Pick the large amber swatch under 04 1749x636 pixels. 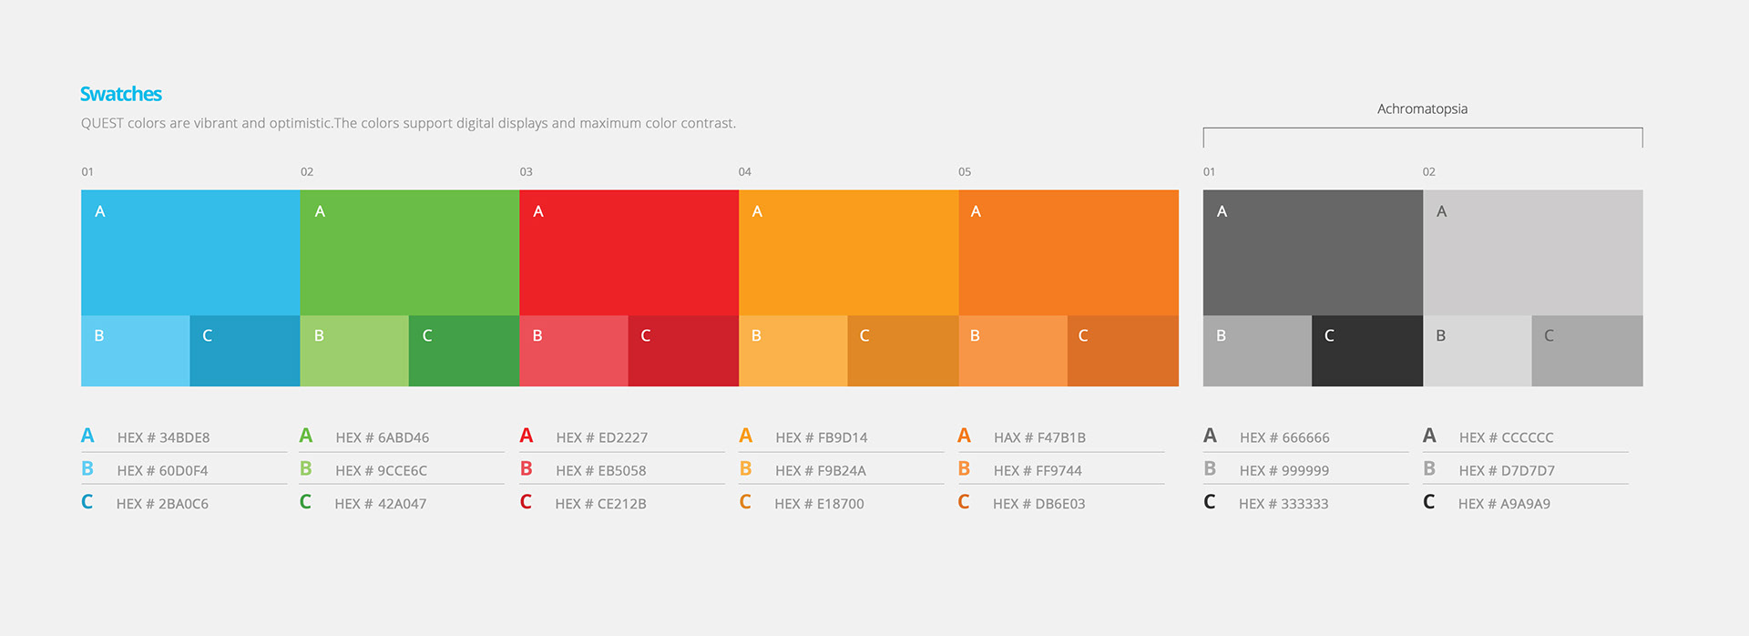(848, 252)
